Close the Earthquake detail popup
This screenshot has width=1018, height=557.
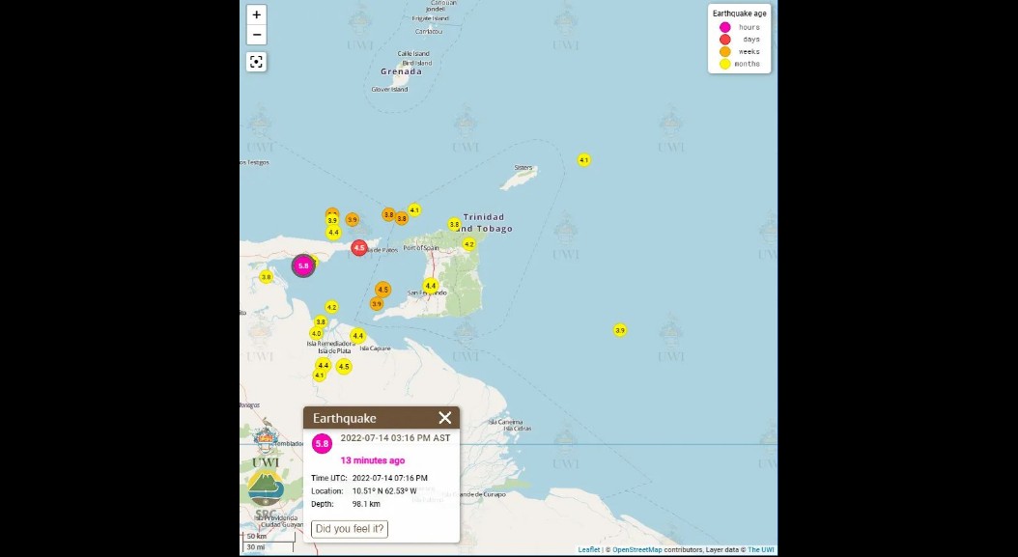(x=444, y=418)
